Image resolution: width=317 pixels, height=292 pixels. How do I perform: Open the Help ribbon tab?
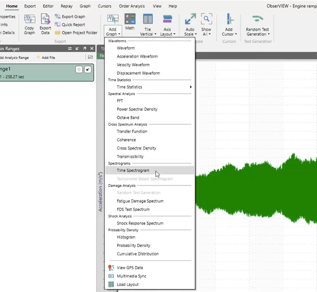(173, 6)
